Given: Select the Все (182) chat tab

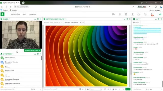Looking at the screenshot, I should click(136, 22).
